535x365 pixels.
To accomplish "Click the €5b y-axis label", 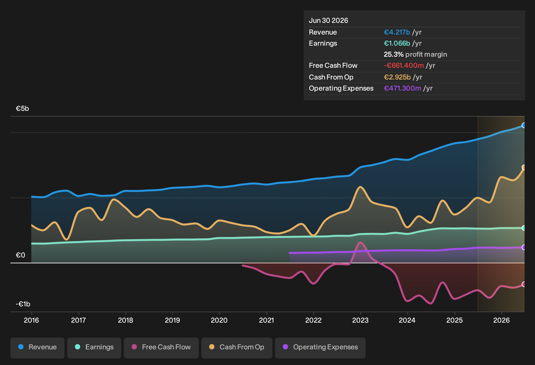I will point(22,109).
